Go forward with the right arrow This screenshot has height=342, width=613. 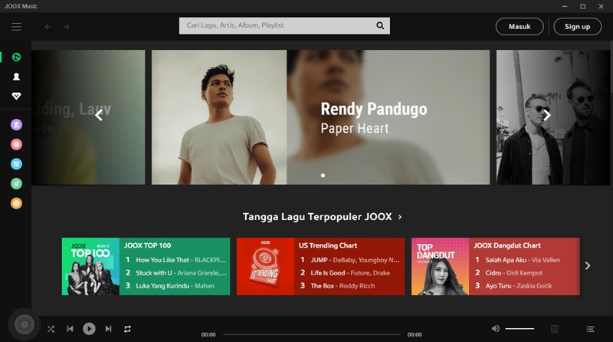tap(67, 27)
